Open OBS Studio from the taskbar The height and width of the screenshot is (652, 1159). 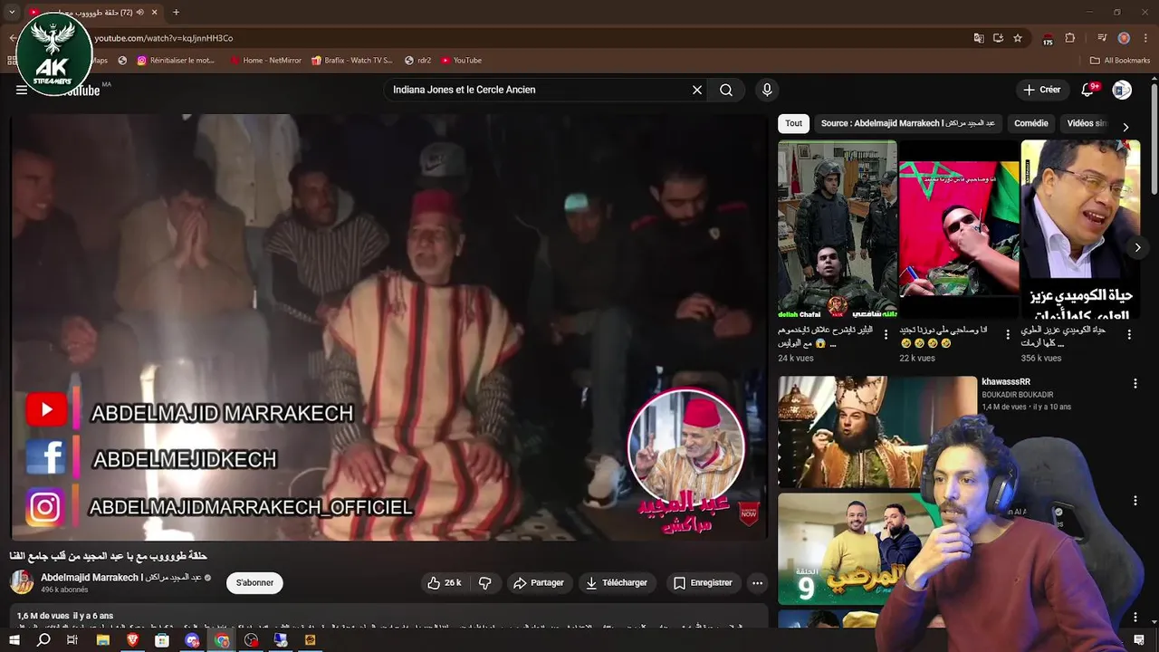click(x=252, y=640)
